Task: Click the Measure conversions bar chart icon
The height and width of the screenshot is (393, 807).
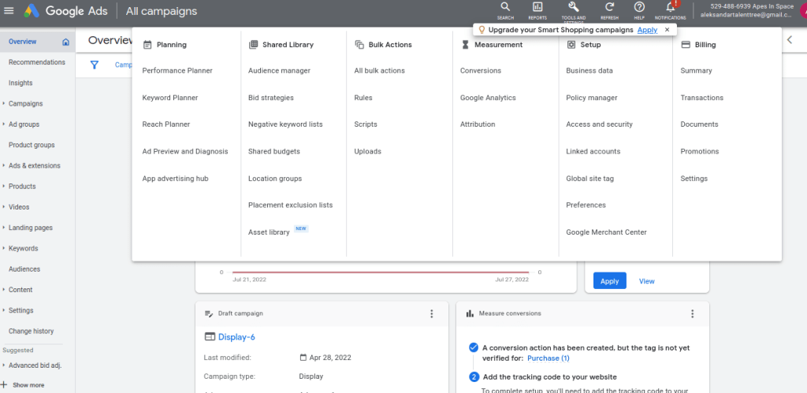Action: click(470, 313)
